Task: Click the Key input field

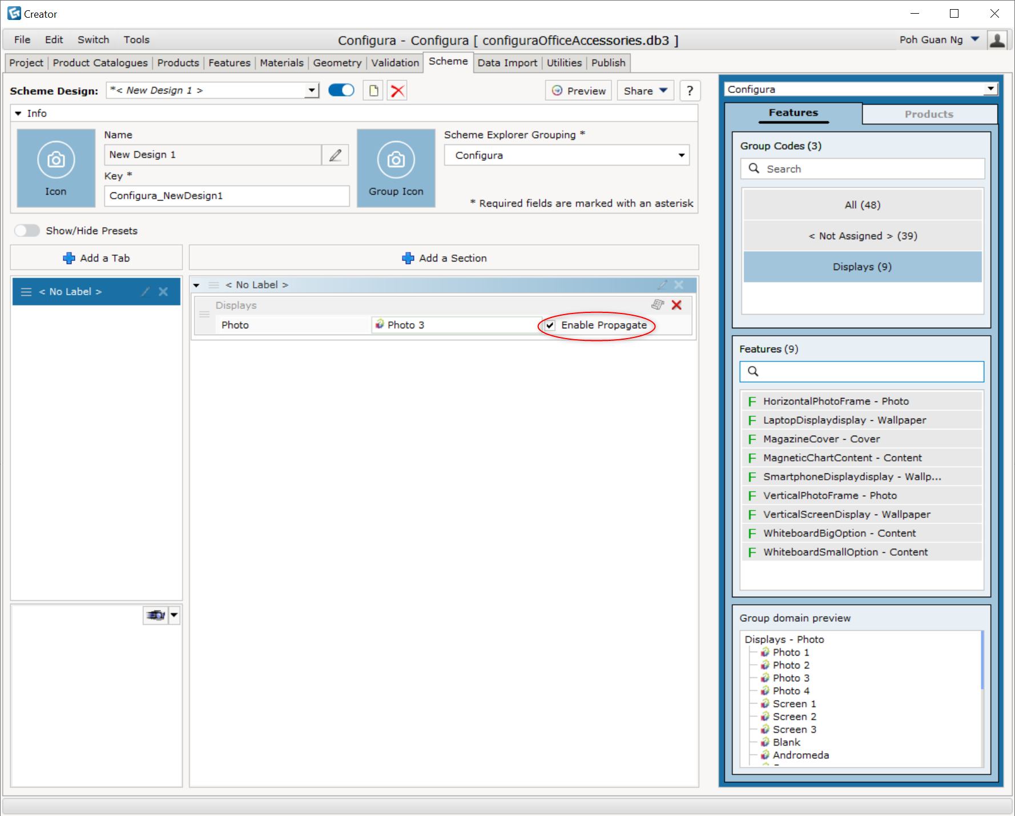Action: (x=227, y=196)
